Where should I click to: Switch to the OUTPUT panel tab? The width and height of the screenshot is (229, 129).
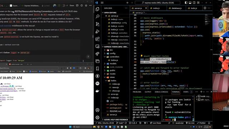tap(148, 92)
